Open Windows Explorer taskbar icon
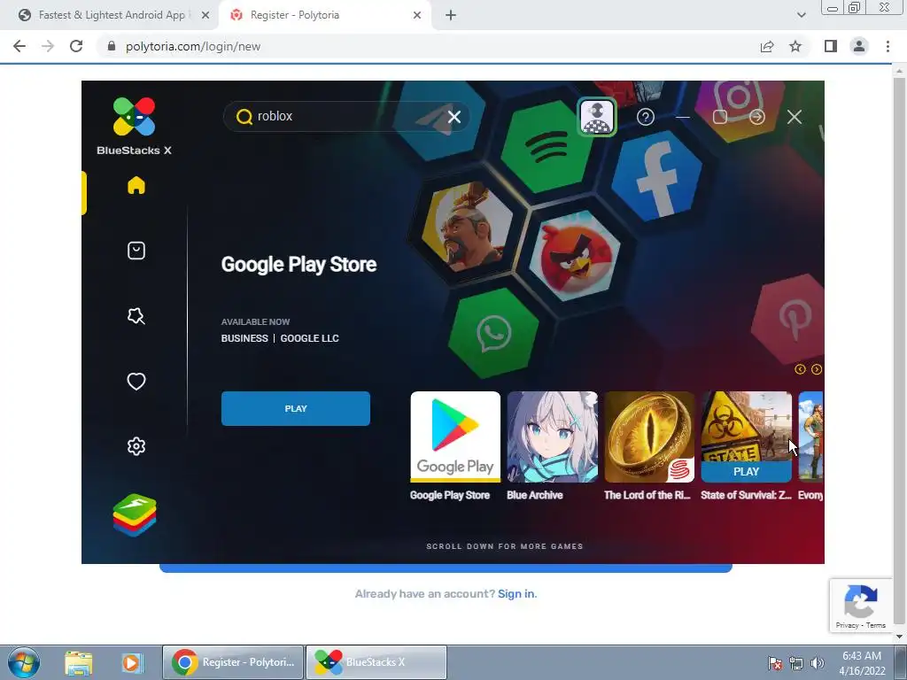Viewport: 907px width, 680px height. click(78, 662)
